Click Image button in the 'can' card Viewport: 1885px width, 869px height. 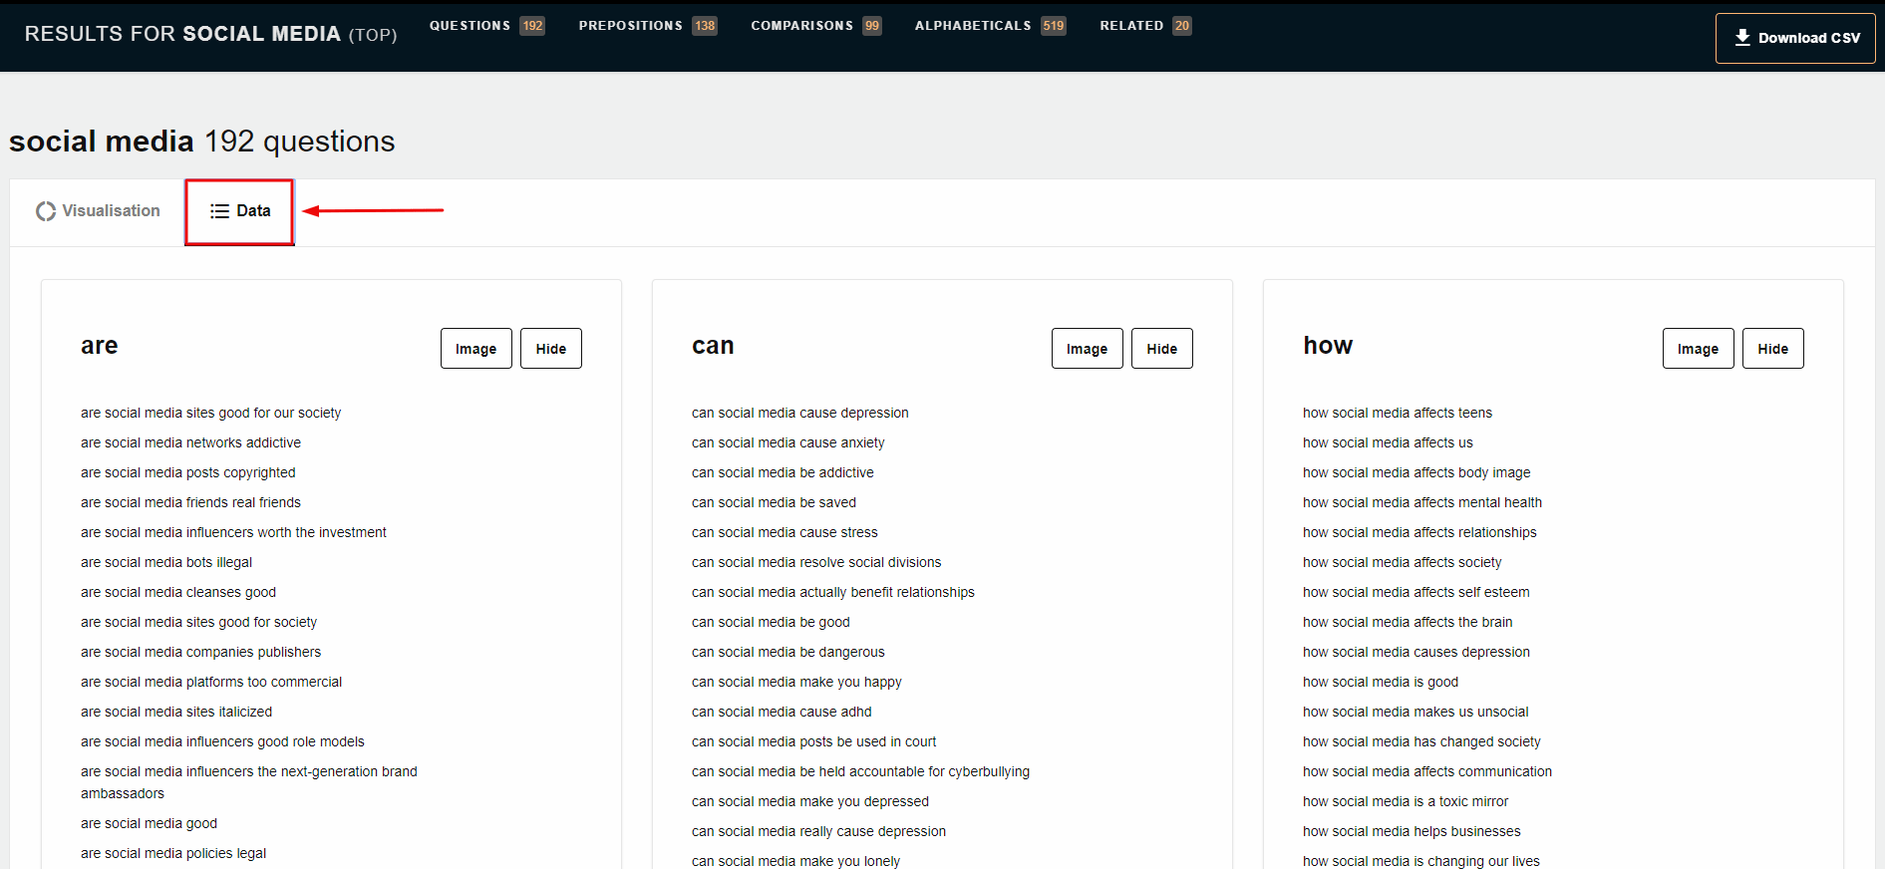pyautogui.click(x=1087, y=349)
